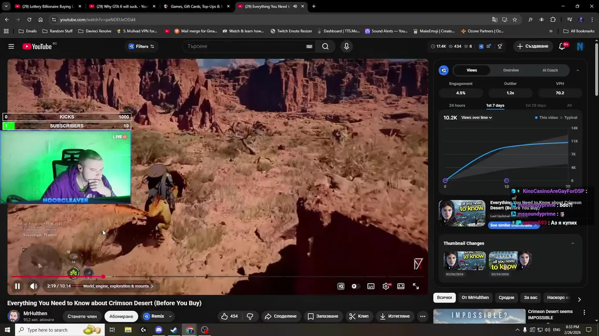
Task: Show next category chips arrow
Action: tap(579, 299)
